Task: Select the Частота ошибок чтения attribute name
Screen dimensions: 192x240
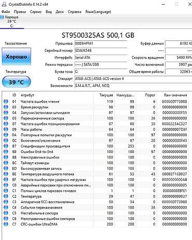Action: point(40,102)
